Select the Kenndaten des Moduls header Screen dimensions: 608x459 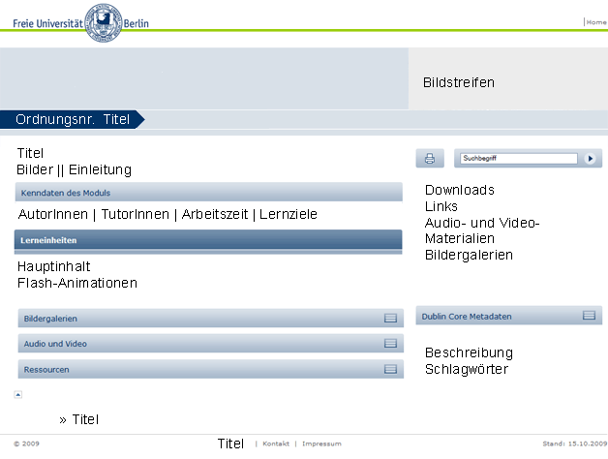208,193
